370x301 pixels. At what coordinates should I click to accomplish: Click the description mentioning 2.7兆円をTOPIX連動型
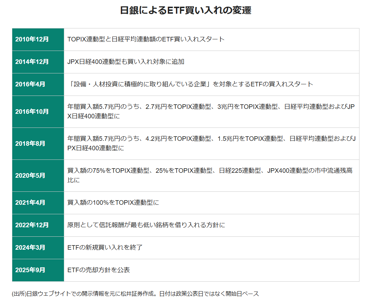coord(211,111)
